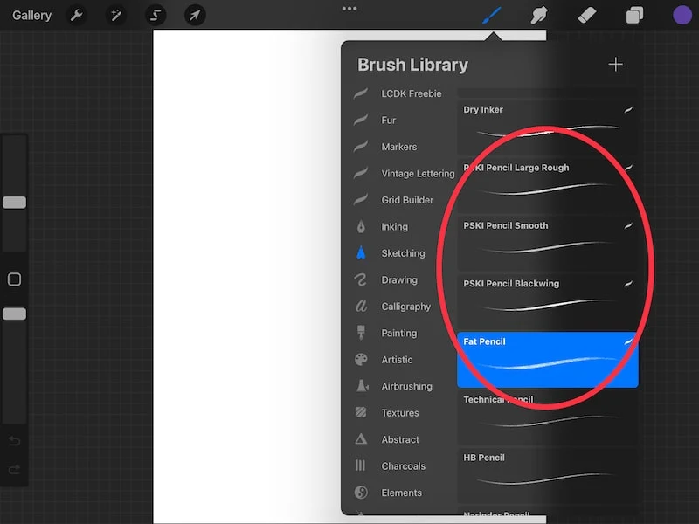699x524 pixels.
Task: Add a new brush with plus button
Action: click(x=615, y=64)
